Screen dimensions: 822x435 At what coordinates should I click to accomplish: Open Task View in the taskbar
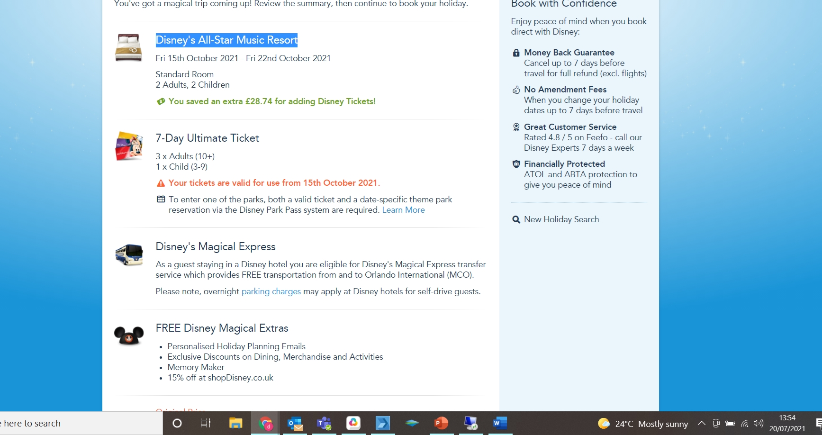click(x=206, y=423)
